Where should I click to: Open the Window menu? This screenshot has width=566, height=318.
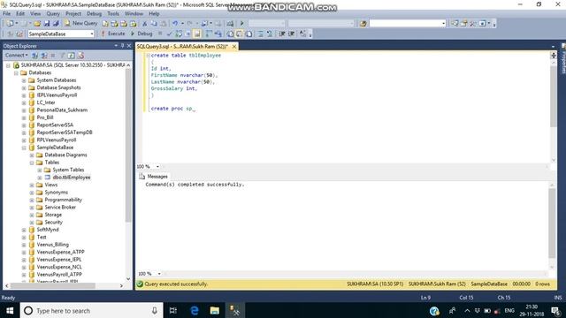[x=134, y=13]
